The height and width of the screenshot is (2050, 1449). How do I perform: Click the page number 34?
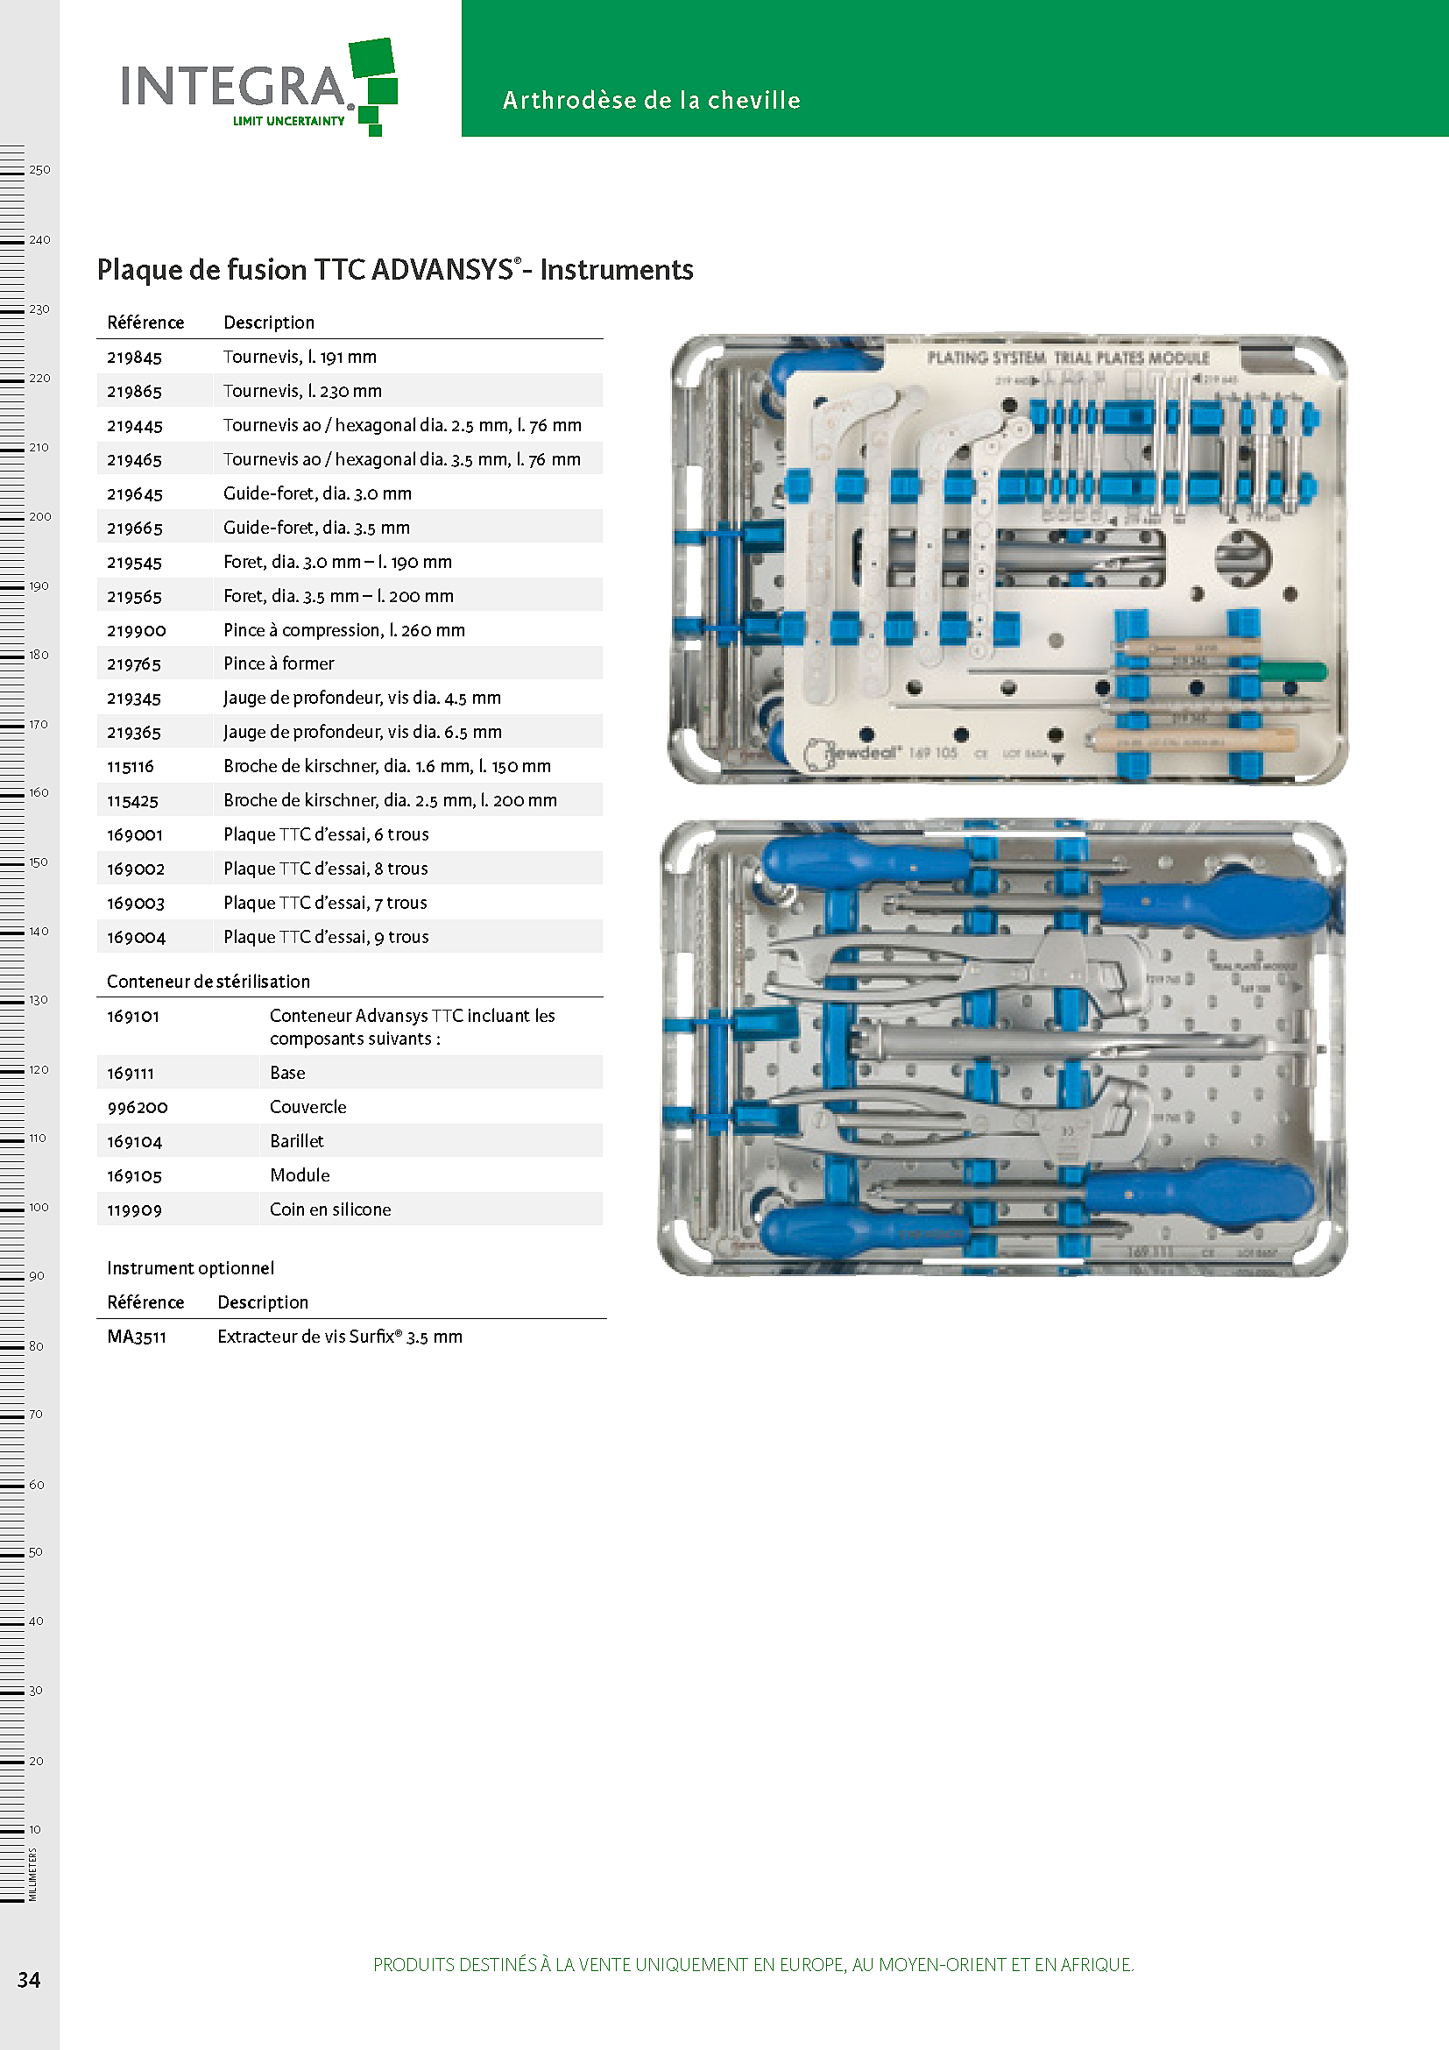click(x=29, y=1980)
